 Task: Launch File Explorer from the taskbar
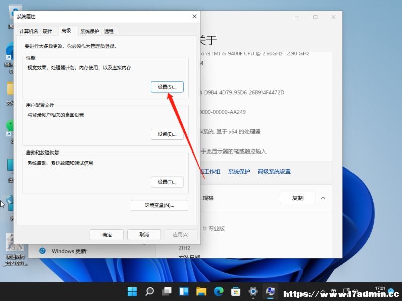point(202,291)
